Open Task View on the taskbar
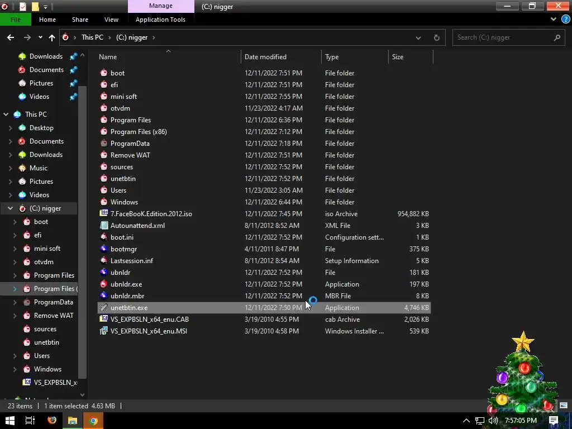 [30, 421]
